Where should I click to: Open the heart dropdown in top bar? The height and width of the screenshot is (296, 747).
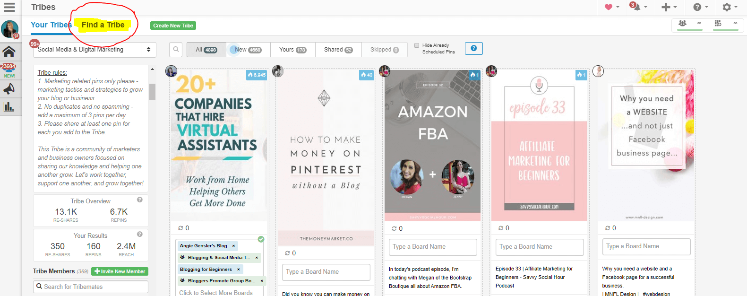coord(612,7)
